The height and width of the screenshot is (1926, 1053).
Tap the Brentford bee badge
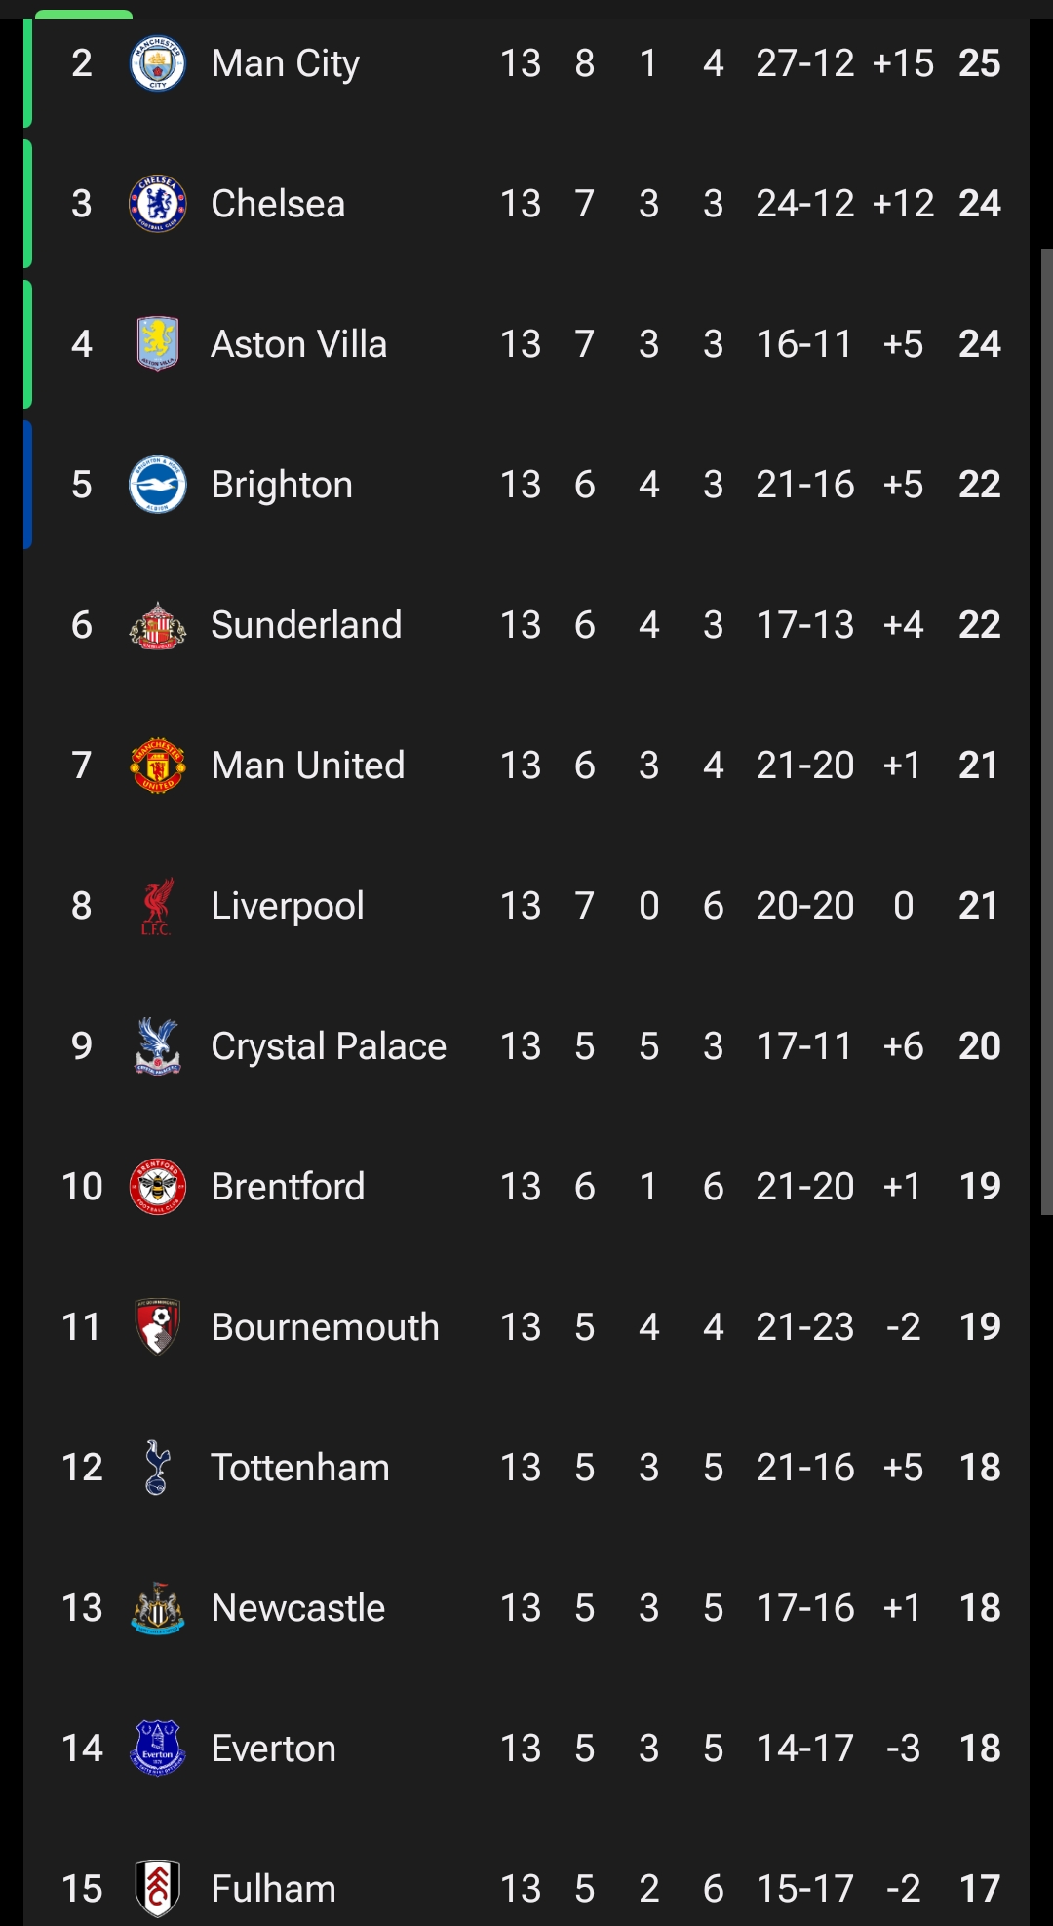[x=157, y=1187]
